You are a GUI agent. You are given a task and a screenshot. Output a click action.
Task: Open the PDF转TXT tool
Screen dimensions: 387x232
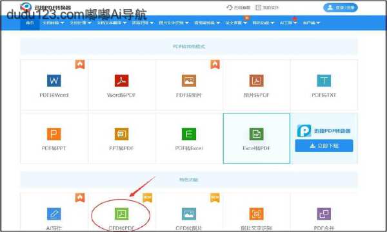(324, 85)
